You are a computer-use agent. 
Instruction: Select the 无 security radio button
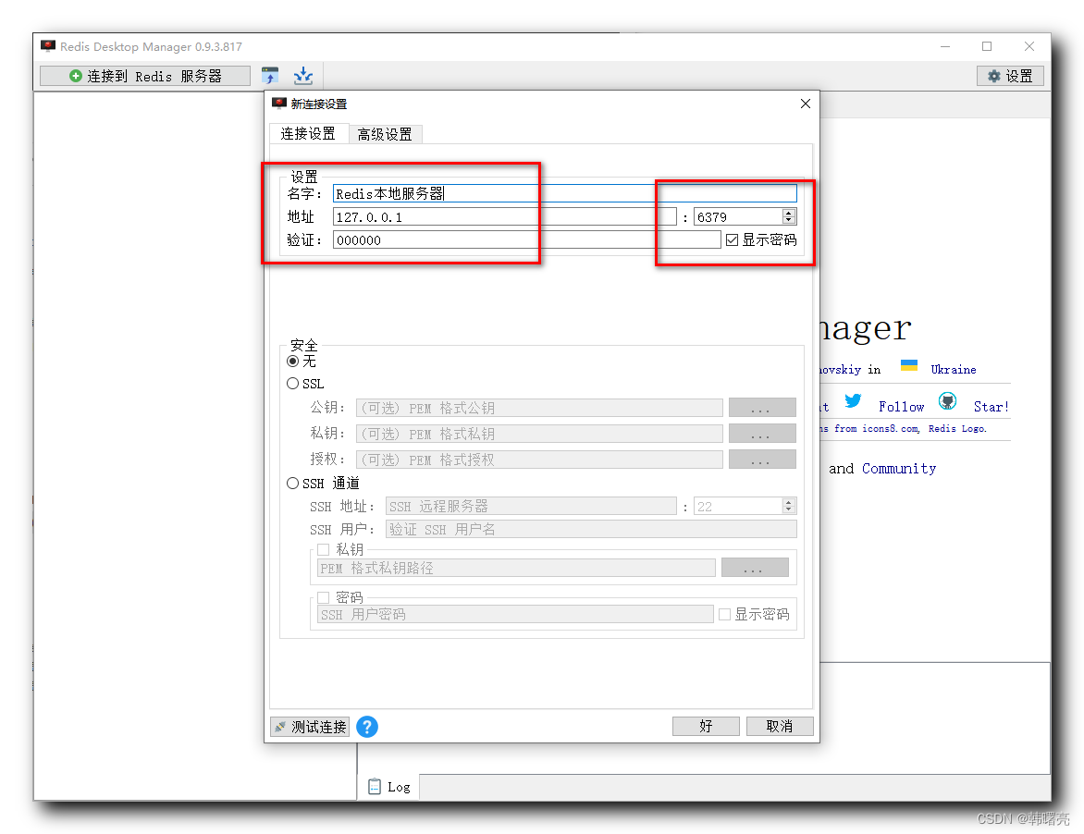[293, 362]
